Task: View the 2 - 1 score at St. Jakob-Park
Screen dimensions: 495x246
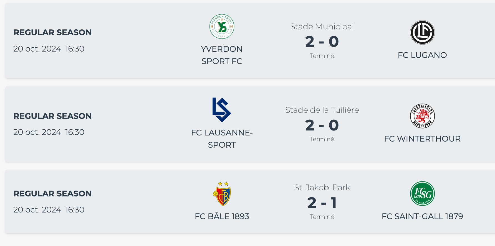Action: click(x=322, y=203)
